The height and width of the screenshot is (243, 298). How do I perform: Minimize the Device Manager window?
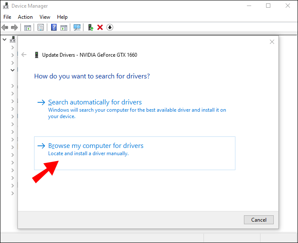249,6
